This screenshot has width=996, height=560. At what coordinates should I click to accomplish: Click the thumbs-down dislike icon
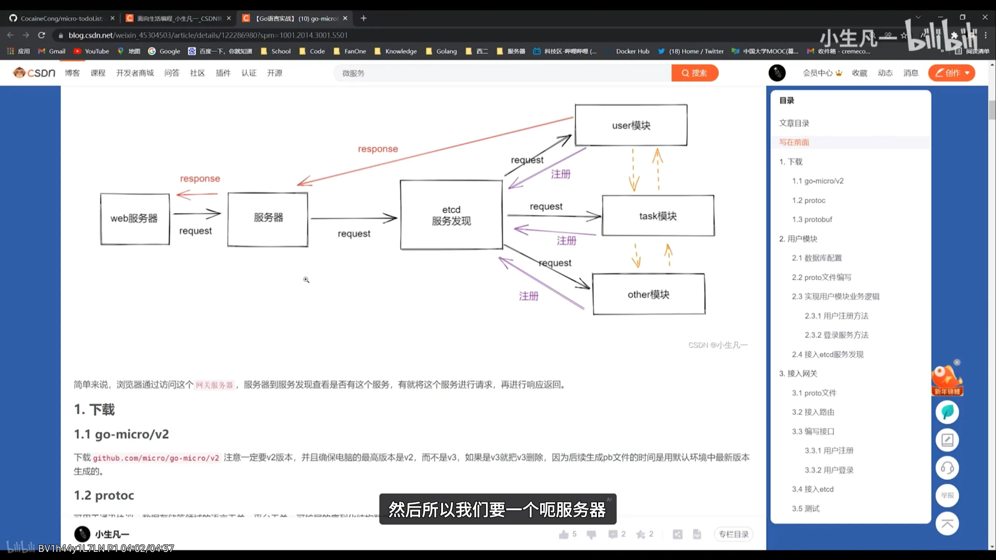[x=591, y=535]
